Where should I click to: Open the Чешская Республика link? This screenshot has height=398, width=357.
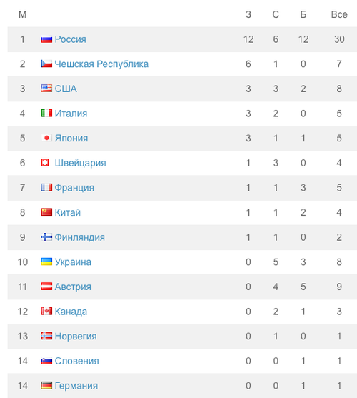point(101,64)
